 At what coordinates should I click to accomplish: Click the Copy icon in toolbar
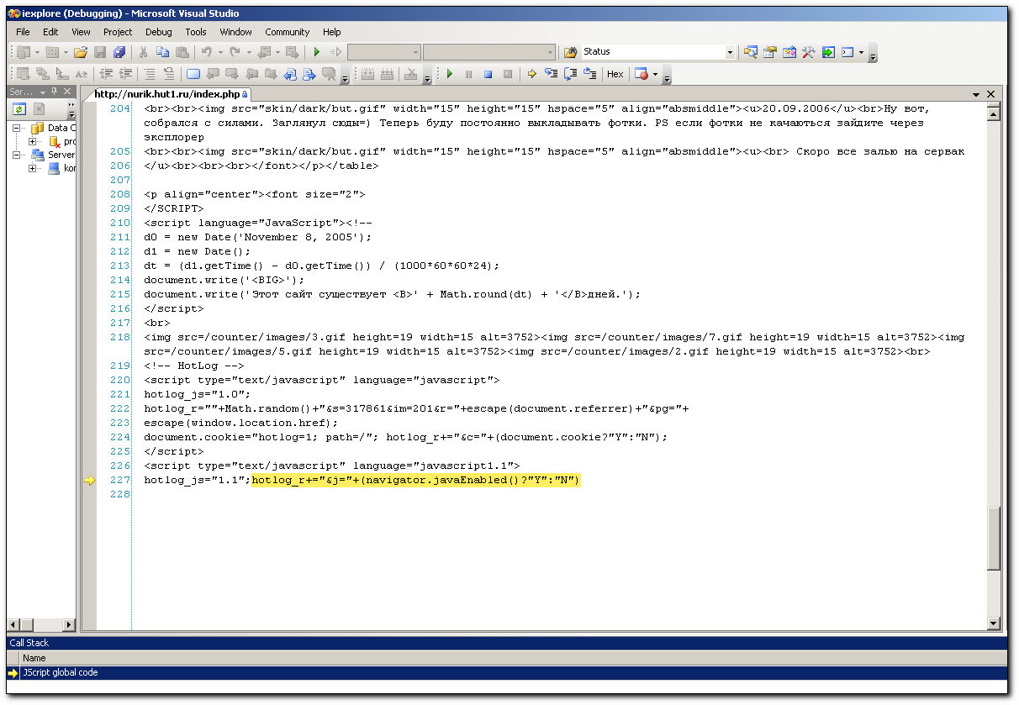(x=163, y=52)
